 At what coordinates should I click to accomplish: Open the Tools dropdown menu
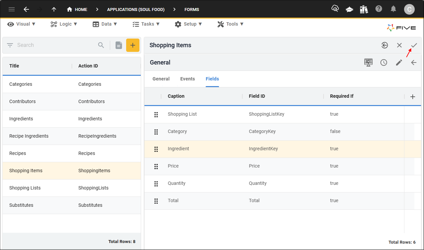pos(231,24)
